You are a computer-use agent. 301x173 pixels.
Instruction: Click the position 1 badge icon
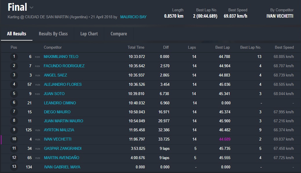14,57
